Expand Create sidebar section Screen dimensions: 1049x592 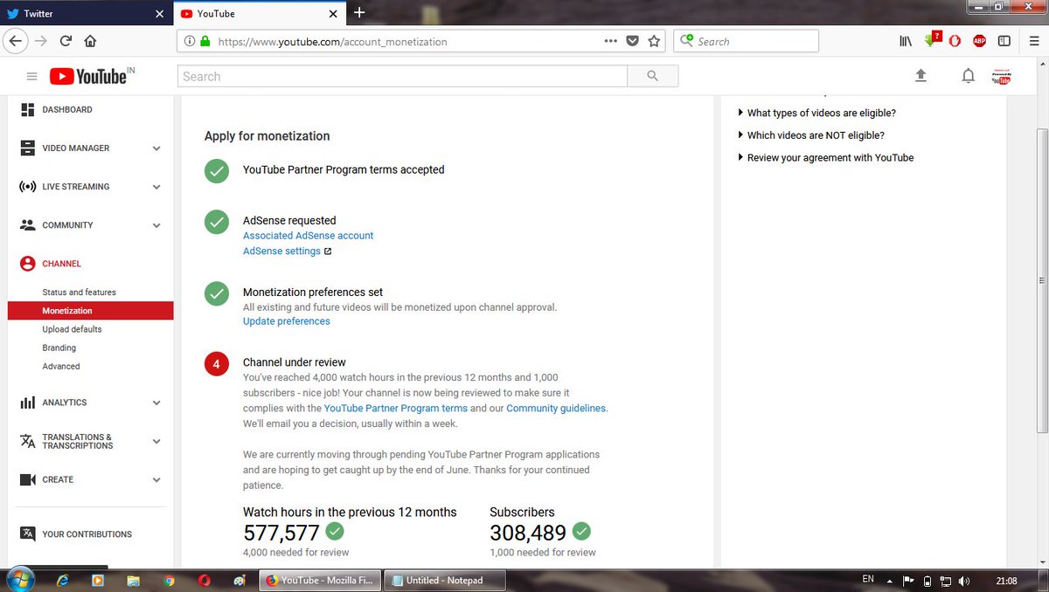[156, 479]
